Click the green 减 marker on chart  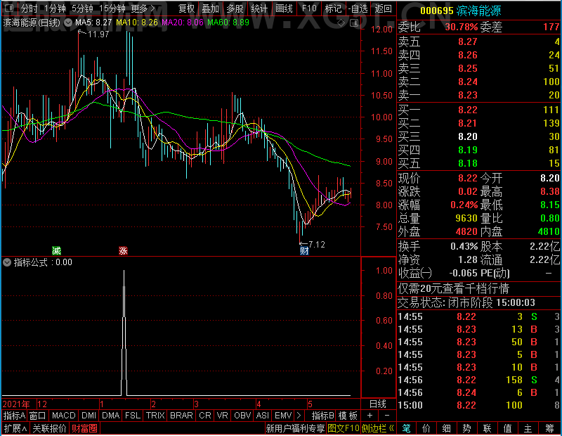pos(56,250)
